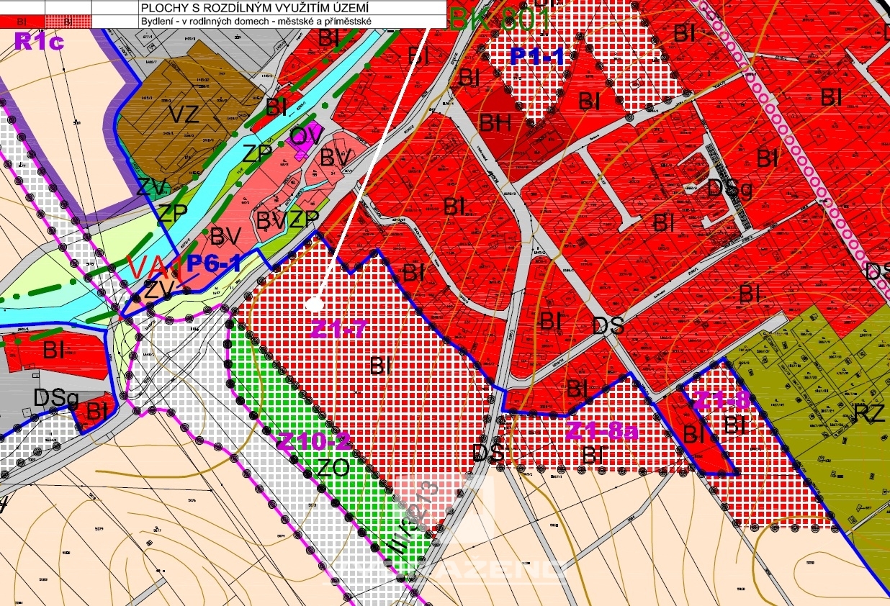
Task: Click the BH area label
Action: click(495, 123)
